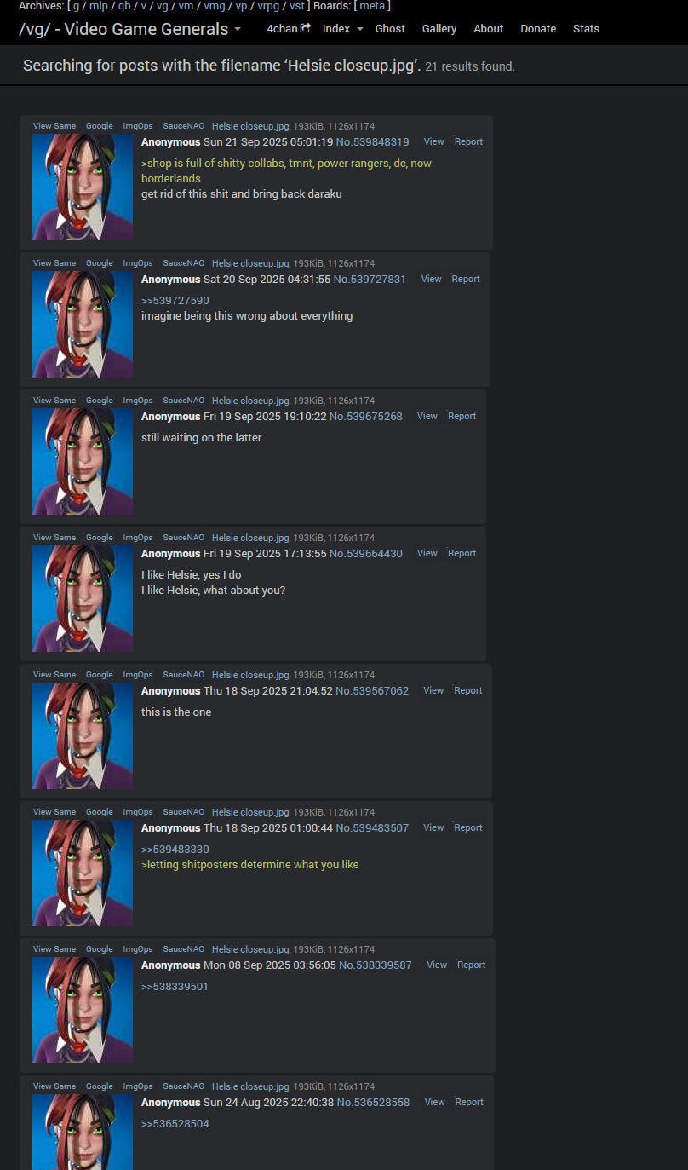View post No.539848319

[x=433, y=142]
